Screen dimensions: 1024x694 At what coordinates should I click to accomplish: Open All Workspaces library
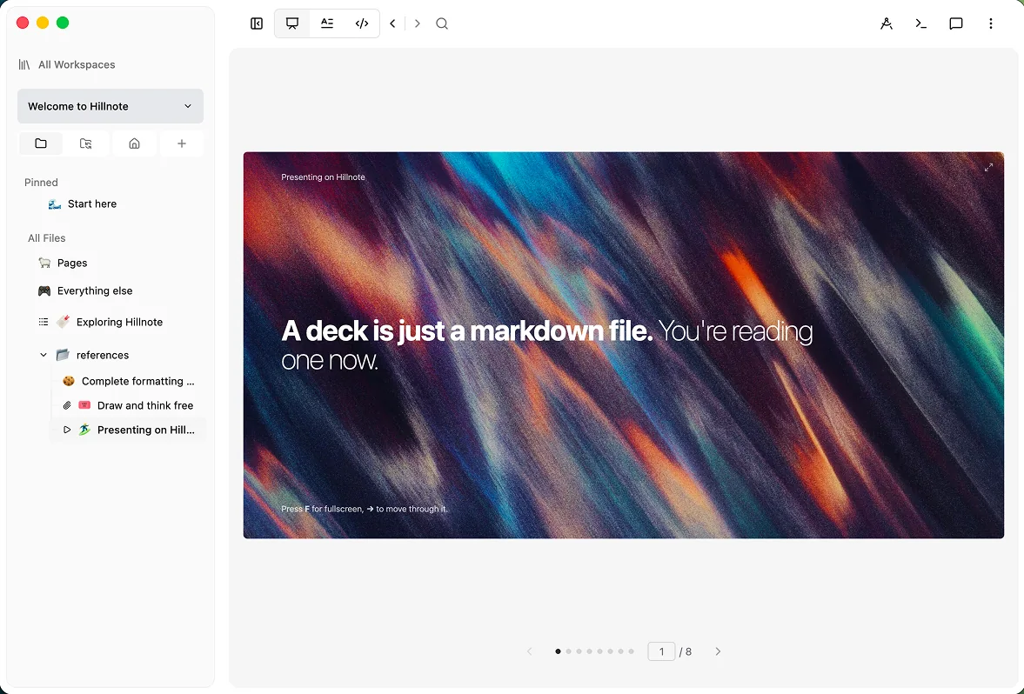click(67, 64)
